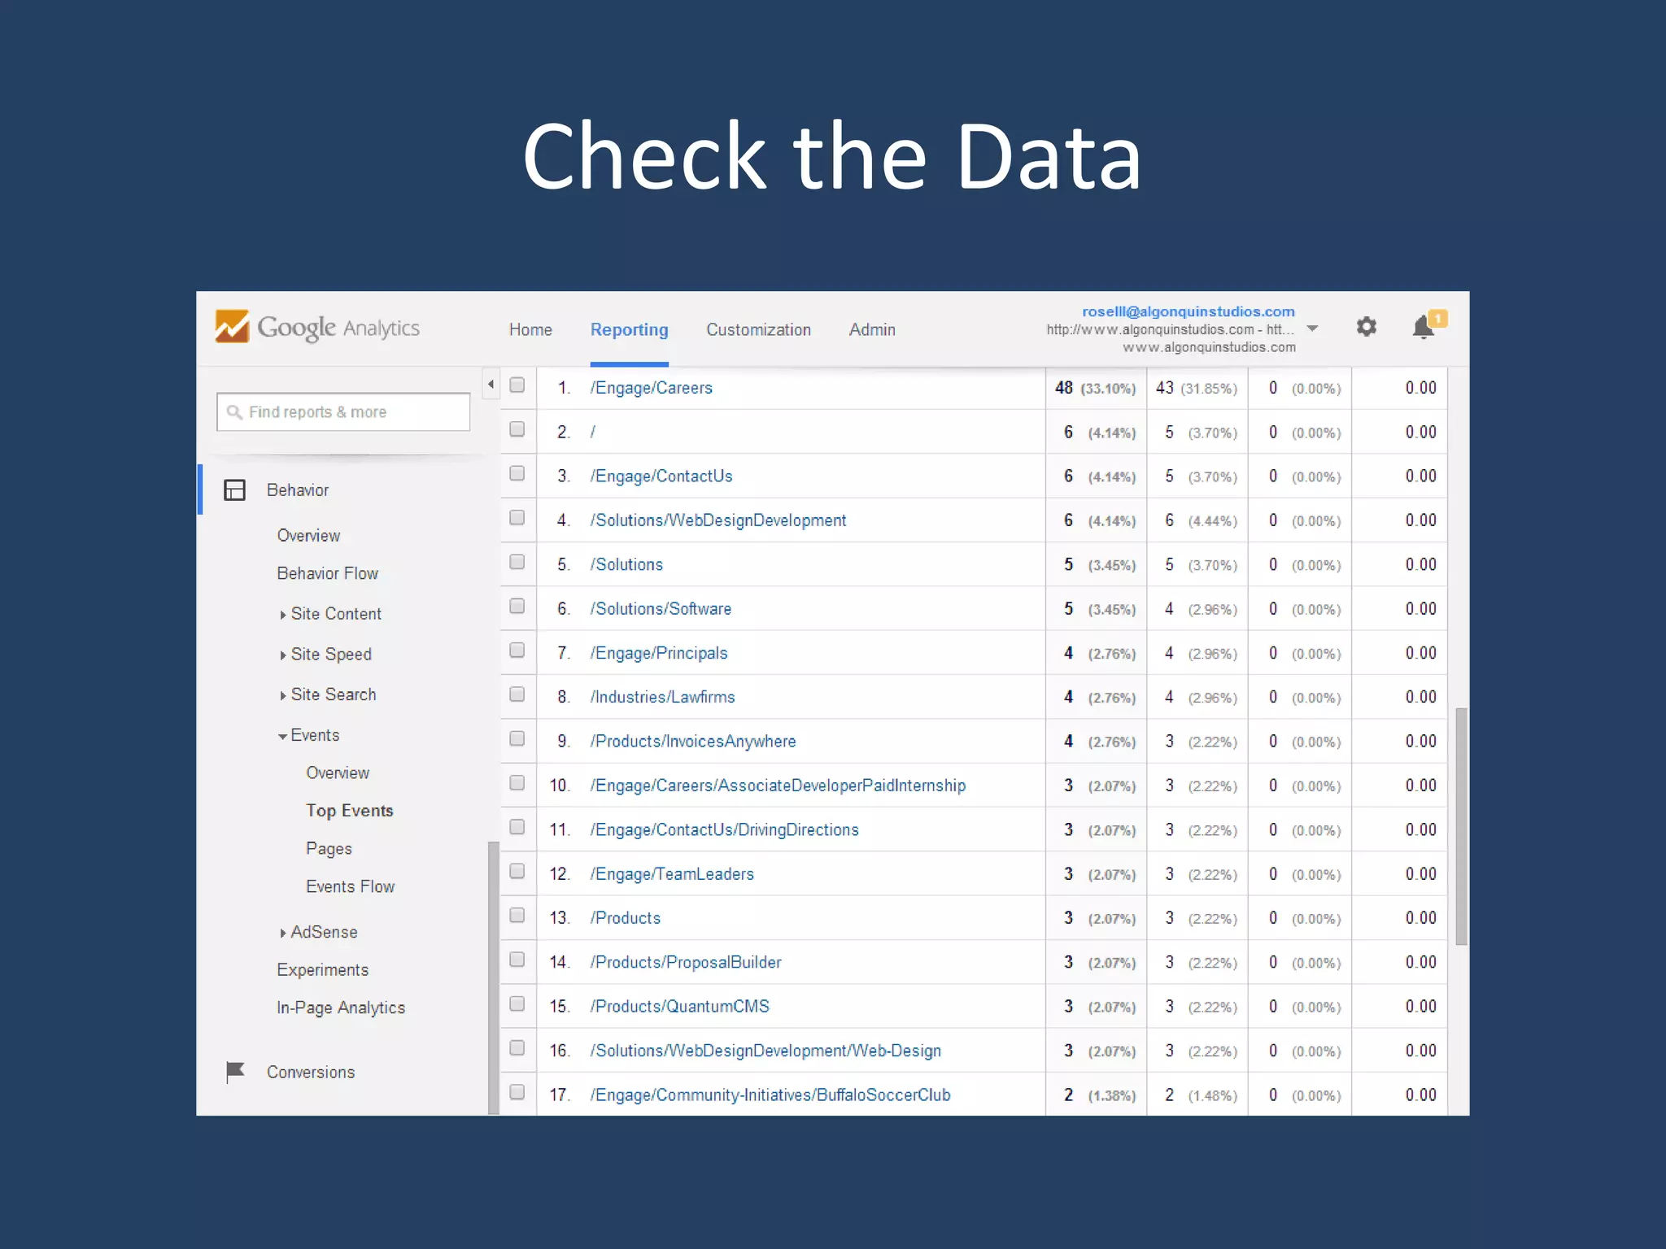The height and width of the screenshot is (1249, 1666).
Task: Check the AssociateDeveloperPaidInternship row checkbox
Action: point(517,783)
